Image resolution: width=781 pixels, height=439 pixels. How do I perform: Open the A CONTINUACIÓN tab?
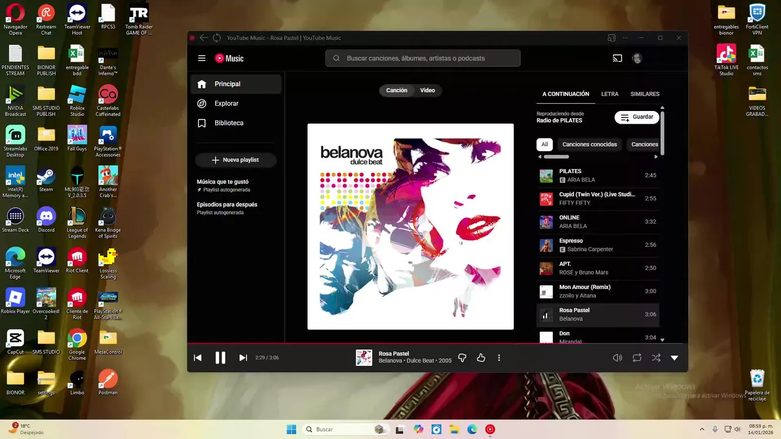(x=566, y=94)
